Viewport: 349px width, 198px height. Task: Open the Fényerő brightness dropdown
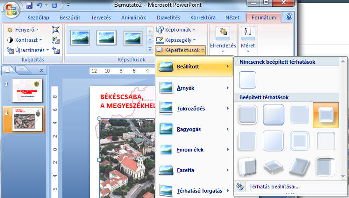point(23,30)
